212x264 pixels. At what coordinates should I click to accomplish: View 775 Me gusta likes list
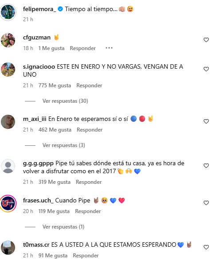pos(55,85)
